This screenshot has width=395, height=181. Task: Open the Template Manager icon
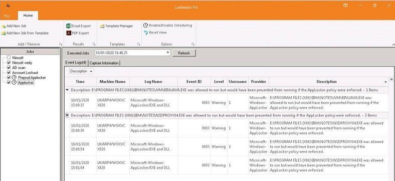coord(102,26)
